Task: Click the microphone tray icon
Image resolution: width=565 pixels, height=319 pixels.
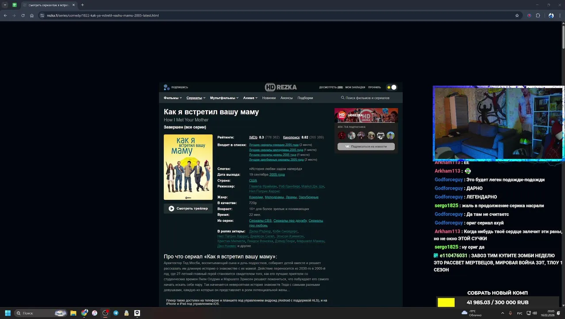Action: [x=511, y=313]
